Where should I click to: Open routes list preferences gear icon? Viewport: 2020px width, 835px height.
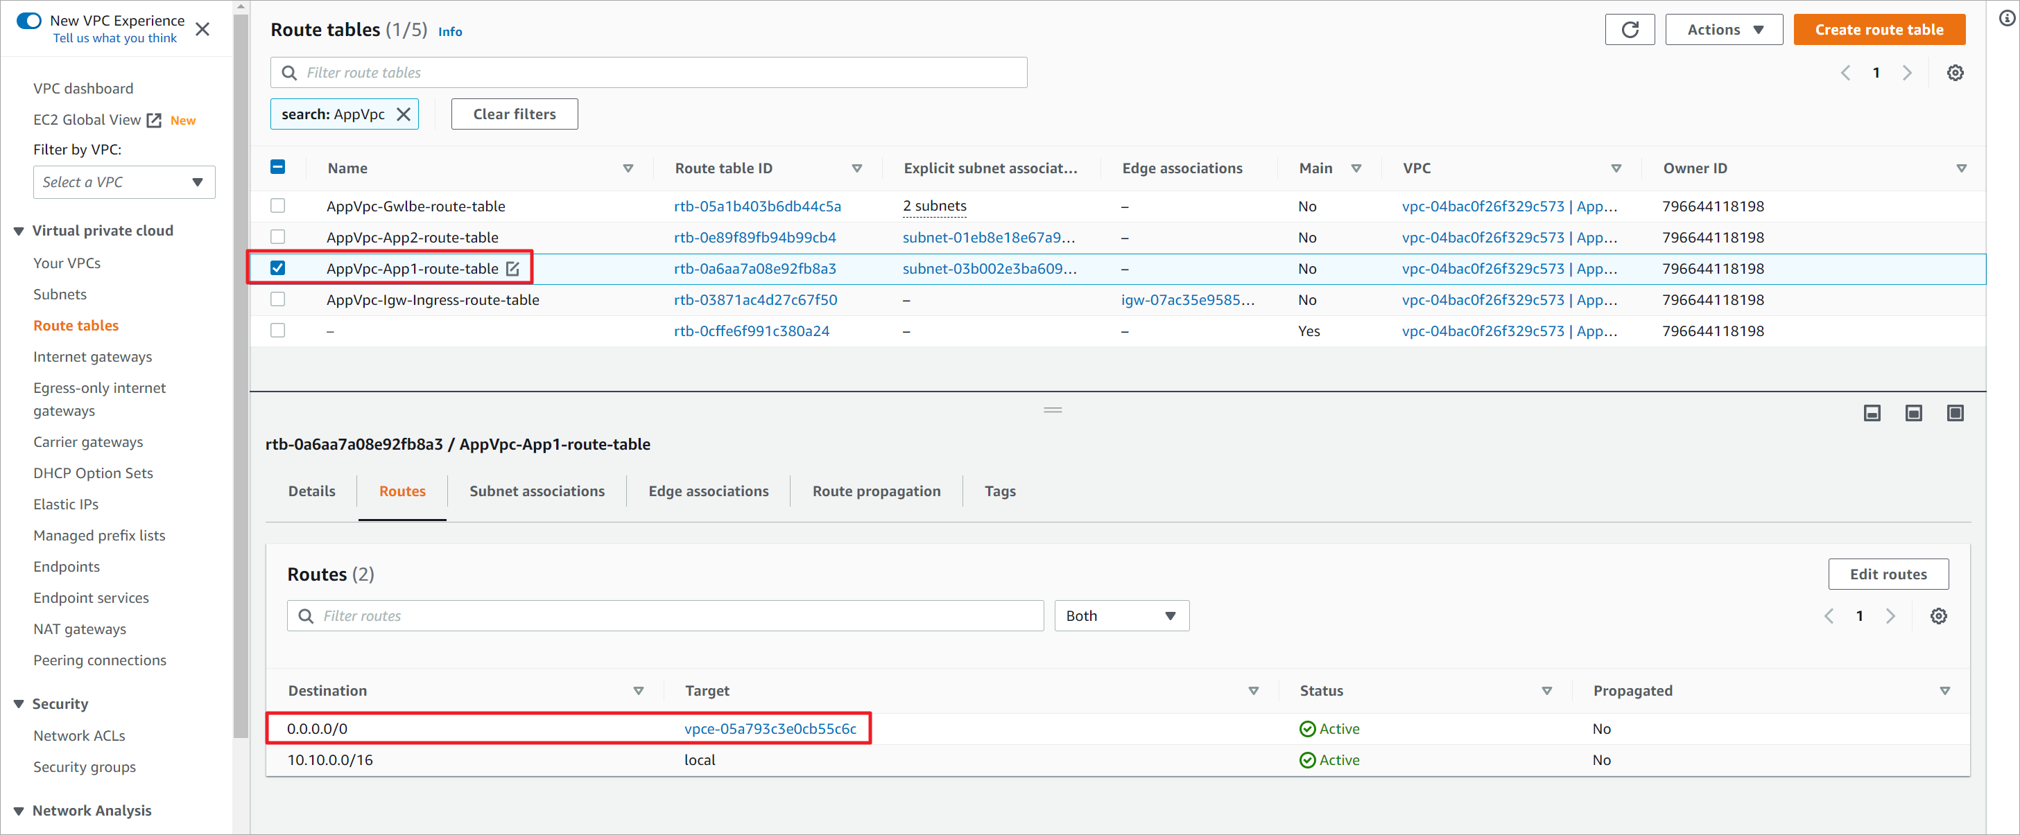(1938, 617)
